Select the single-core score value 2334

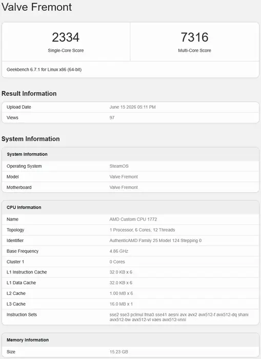[x=66, y=37]
